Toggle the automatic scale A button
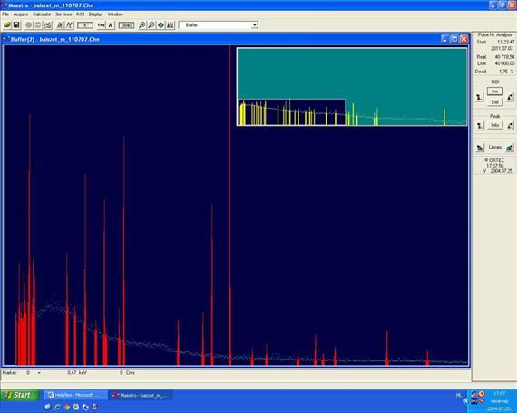 point(111,25)
